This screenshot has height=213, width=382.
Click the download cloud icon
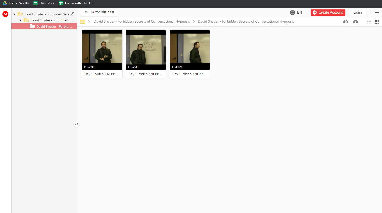click(x=356, y=22)
